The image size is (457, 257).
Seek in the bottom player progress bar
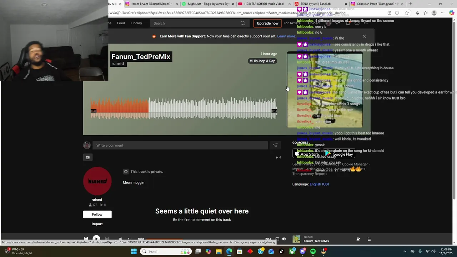[x=205, y=239]
